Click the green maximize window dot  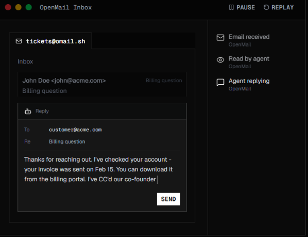29,7
